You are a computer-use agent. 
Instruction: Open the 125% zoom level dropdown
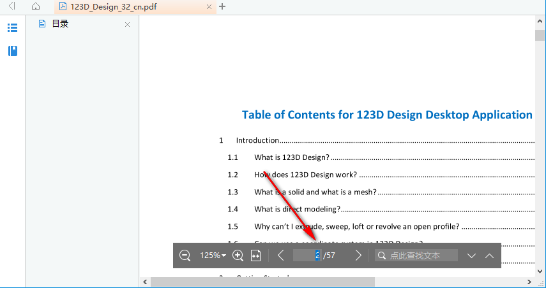click(213, 256)
